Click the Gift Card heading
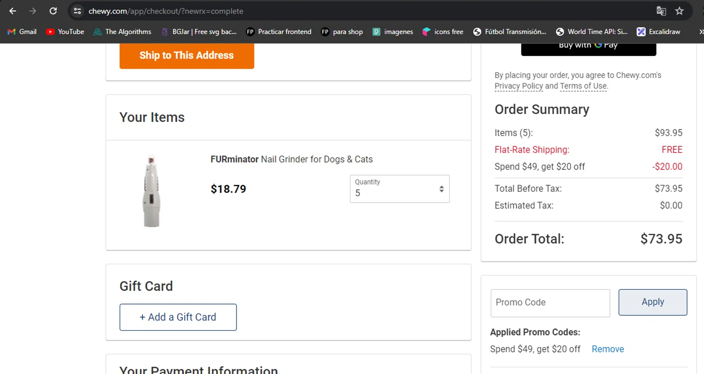704x374 pixels. (x=146, y=286)
